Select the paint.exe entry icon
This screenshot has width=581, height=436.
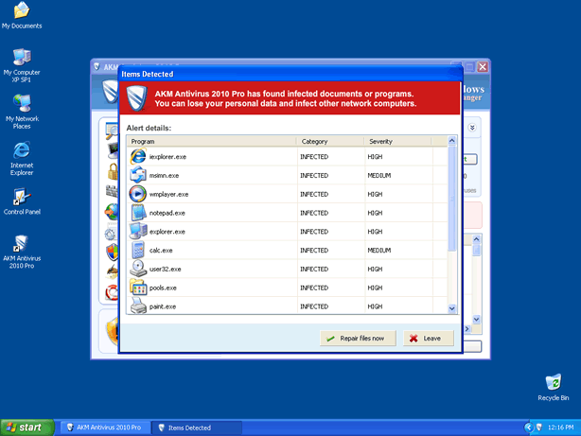coord(138,306)
